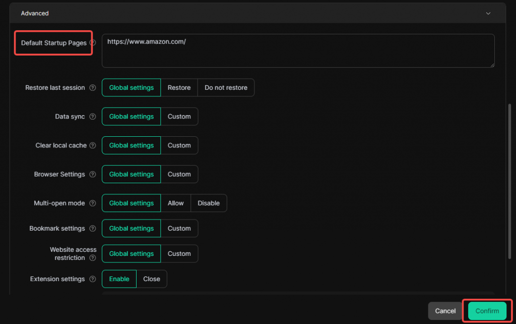516x324 pixels.
Task: Select Do not restore for last session
Action: click(226, 88)
